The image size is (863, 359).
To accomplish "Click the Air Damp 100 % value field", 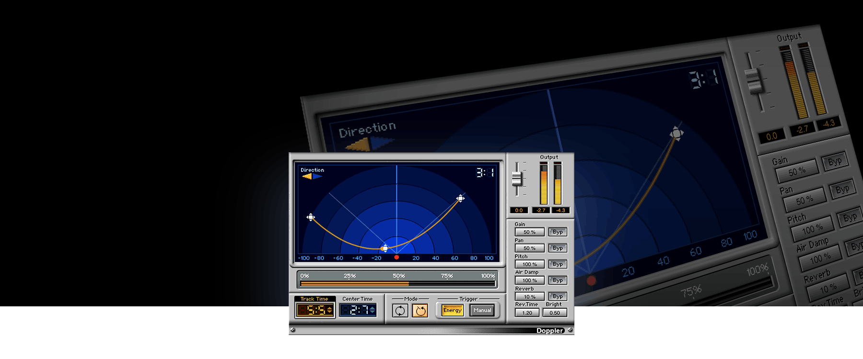I will tap(529, 280).
